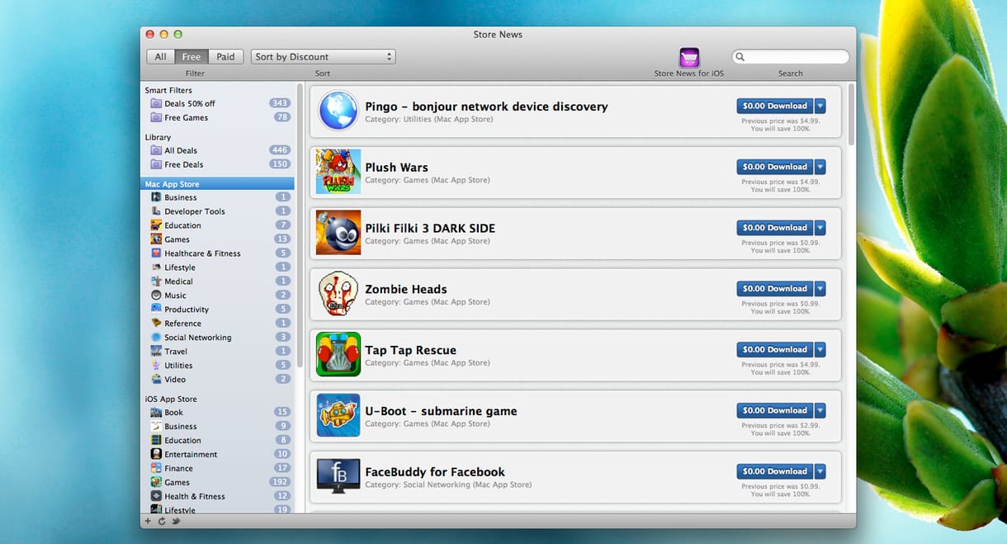This screenshot has height=544, width=1007.
Task: Select Mac App Store Education category
Action: [216, 225]
